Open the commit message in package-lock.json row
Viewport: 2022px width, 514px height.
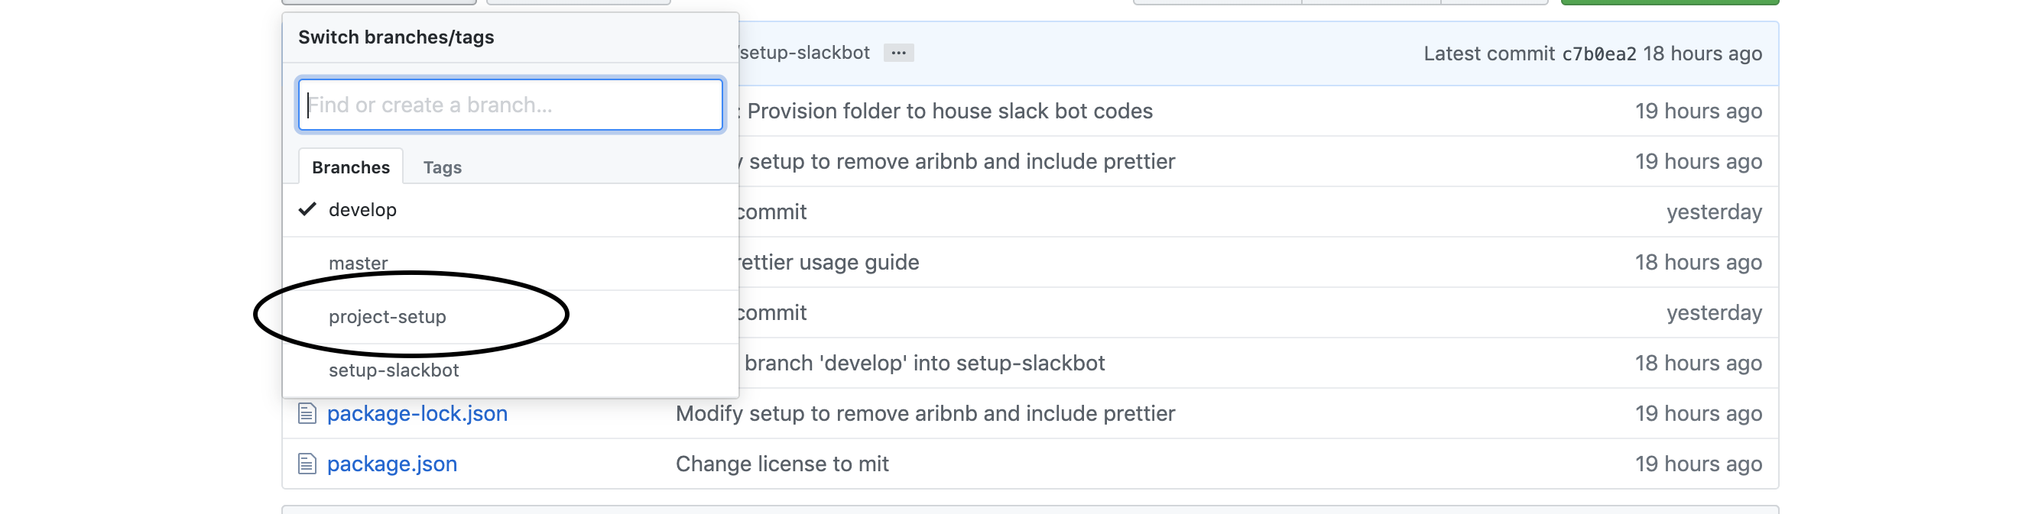click(925, 413)
